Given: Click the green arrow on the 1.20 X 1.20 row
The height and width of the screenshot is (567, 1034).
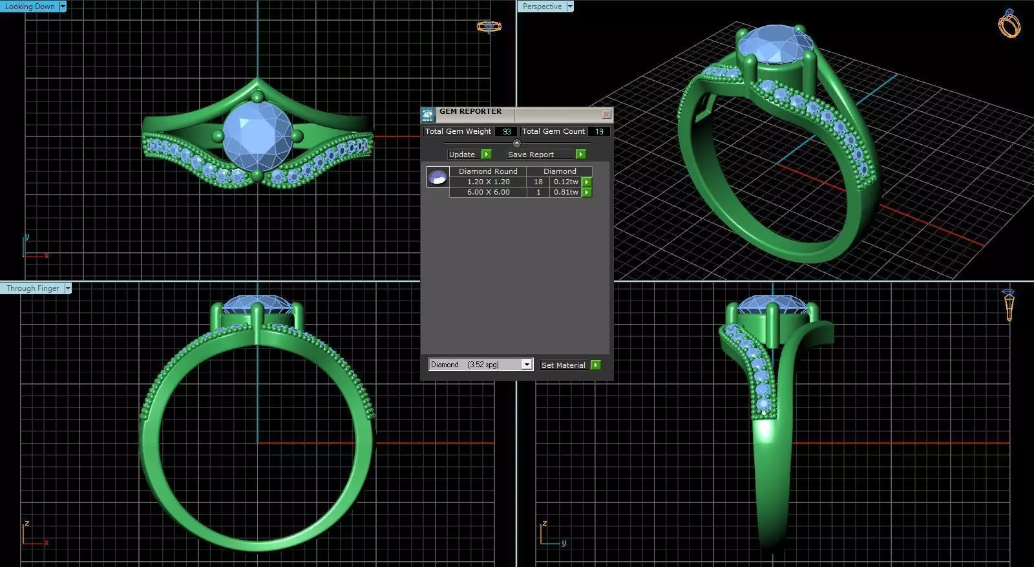Looking at the screenshot, I should click(x=587, y=182).
